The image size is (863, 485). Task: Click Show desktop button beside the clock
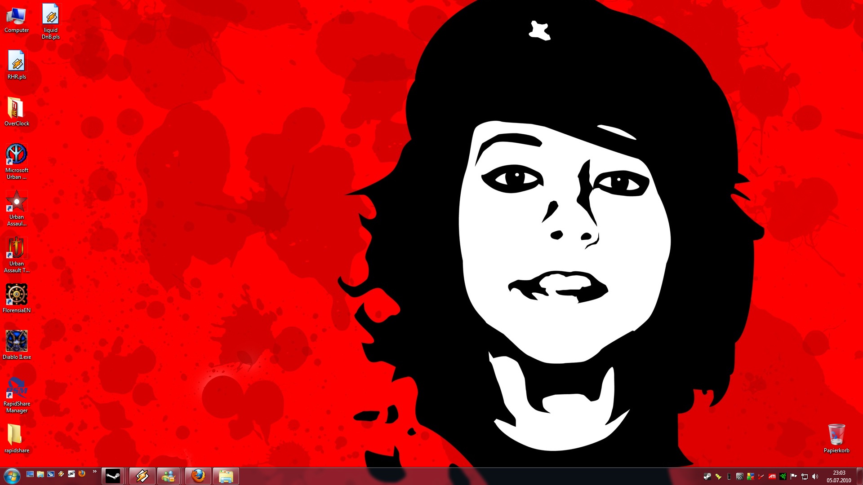859,476
